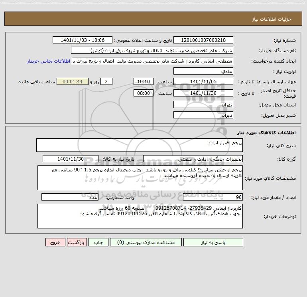Click goods need date field 1401/11/30
This screenshot has height=297, width=307.
pyautogui.click(x=71, y=159)
